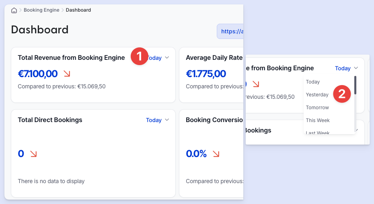The height and width of the screenshot is (204, 374).
Task: Click trend arrow next to 0 bookings
Action: (x=33, y=154)
